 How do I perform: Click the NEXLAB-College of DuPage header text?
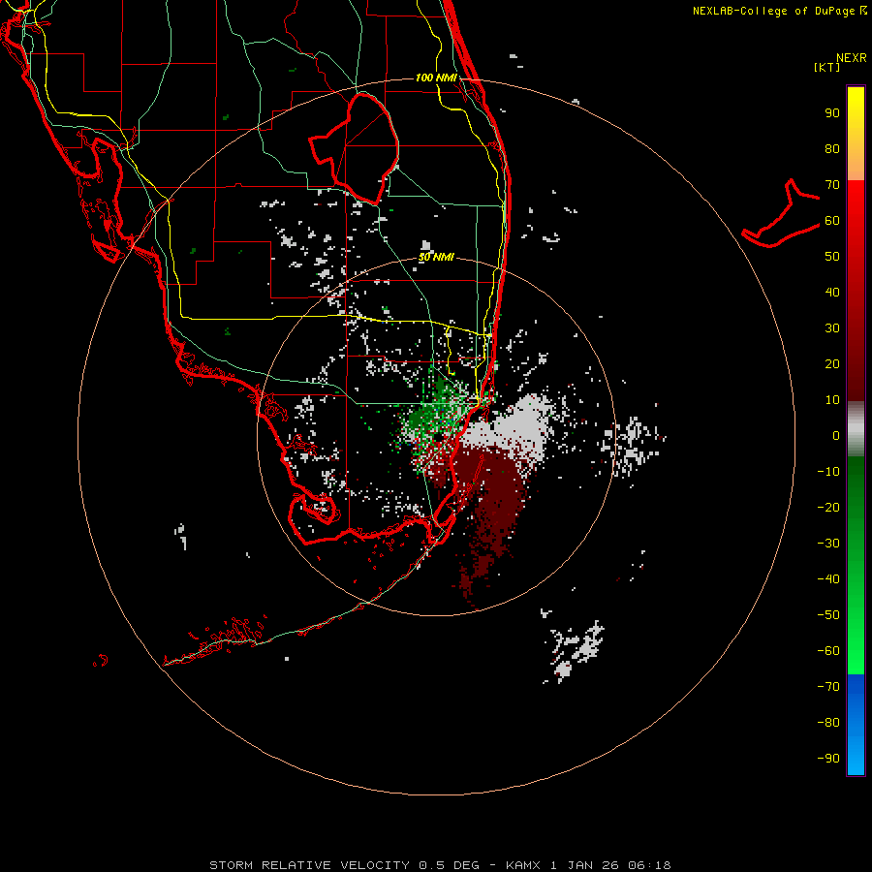coord(773,11)
